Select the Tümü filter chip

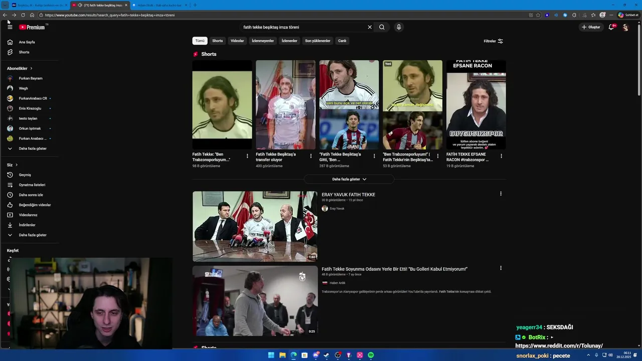[200, 41]
